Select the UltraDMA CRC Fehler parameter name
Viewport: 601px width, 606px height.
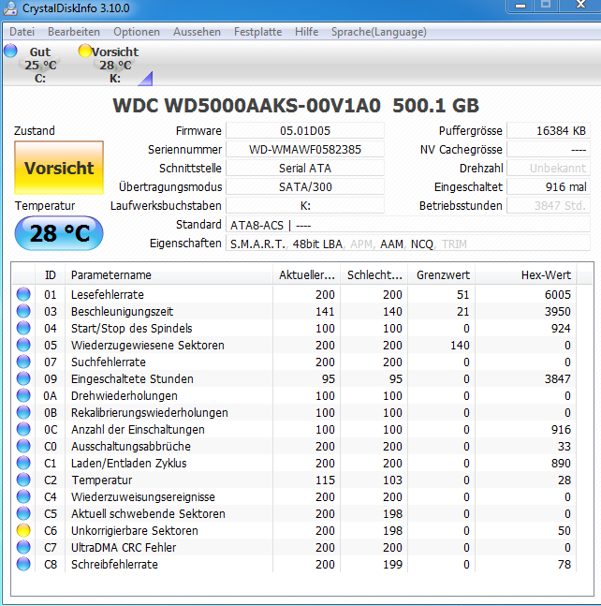pos(124,548)
